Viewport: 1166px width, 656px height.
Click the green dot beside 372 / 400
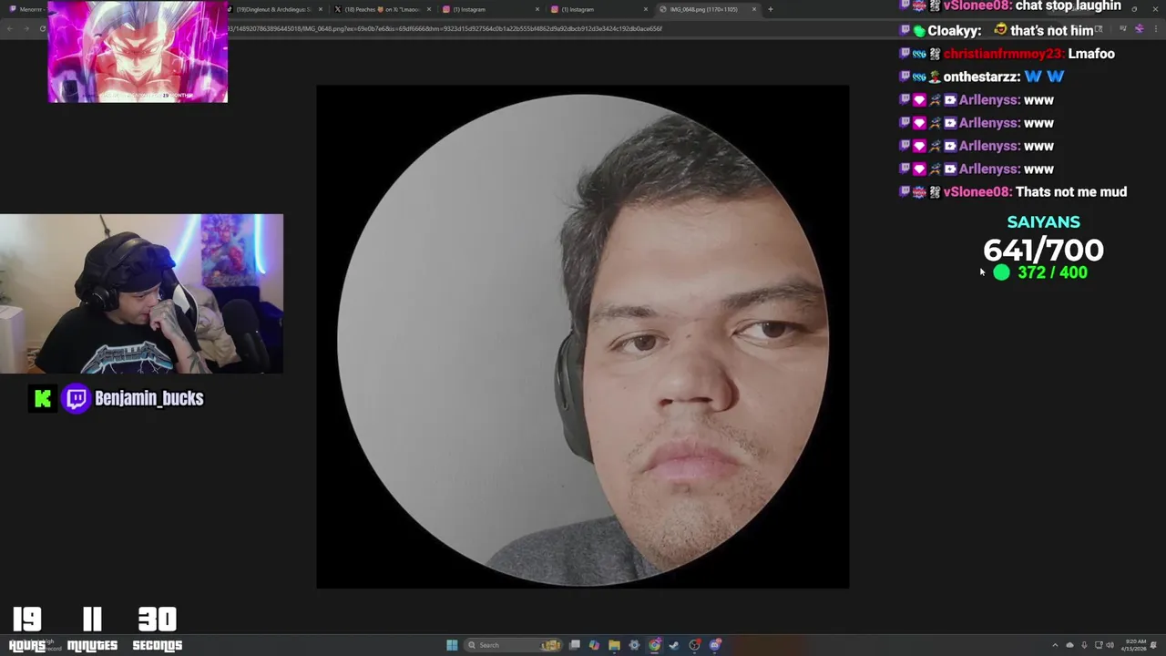coord(1001,272)
